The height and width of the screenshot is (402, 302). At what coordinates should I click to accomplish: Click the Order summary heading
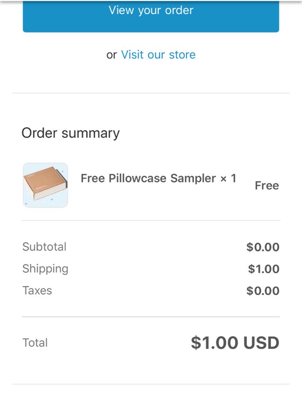(71, 133)
